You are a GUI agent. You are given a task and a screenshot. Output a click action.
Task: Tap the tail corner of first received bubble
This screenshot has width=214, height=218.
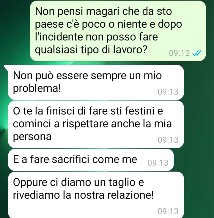tap(6, 67)
